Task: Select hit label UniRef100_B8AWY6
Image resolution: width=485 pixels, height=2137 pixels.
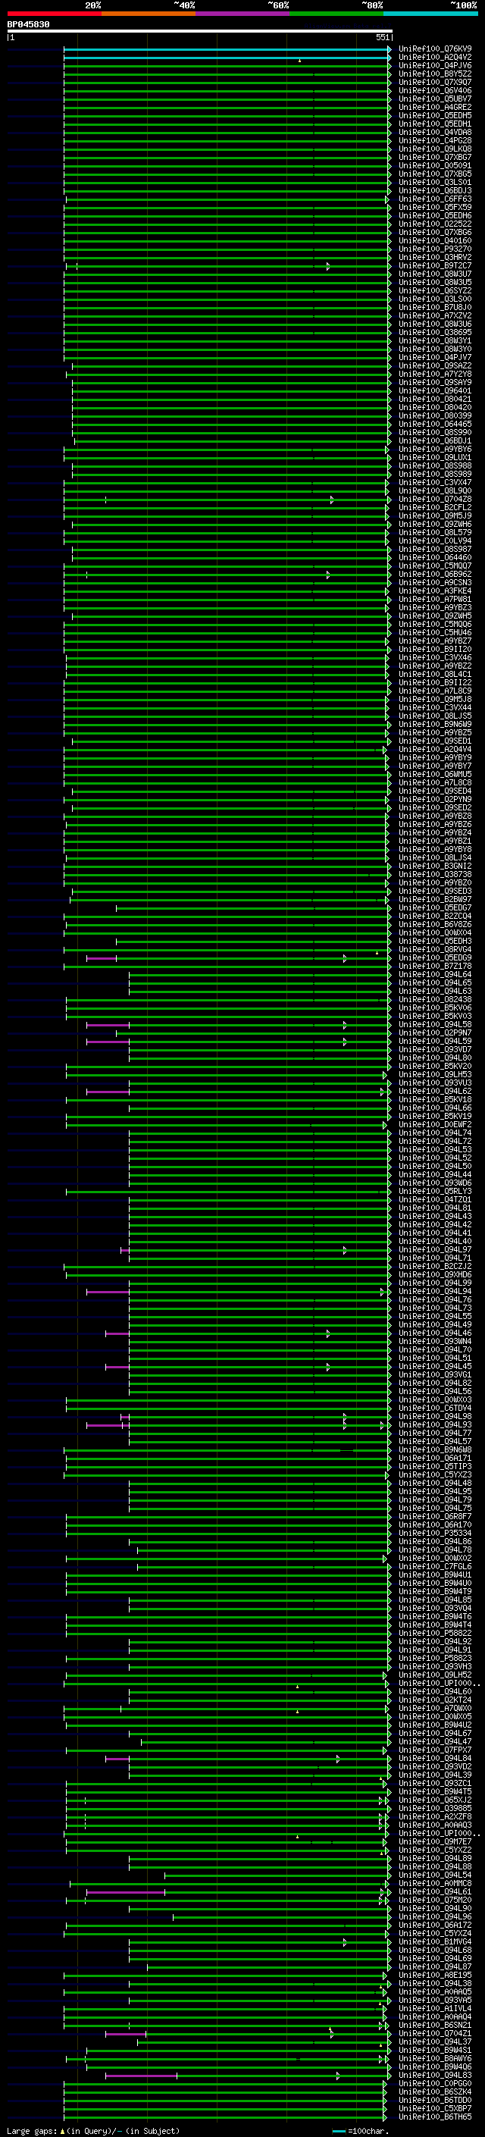Action: tap(435, 2059)
